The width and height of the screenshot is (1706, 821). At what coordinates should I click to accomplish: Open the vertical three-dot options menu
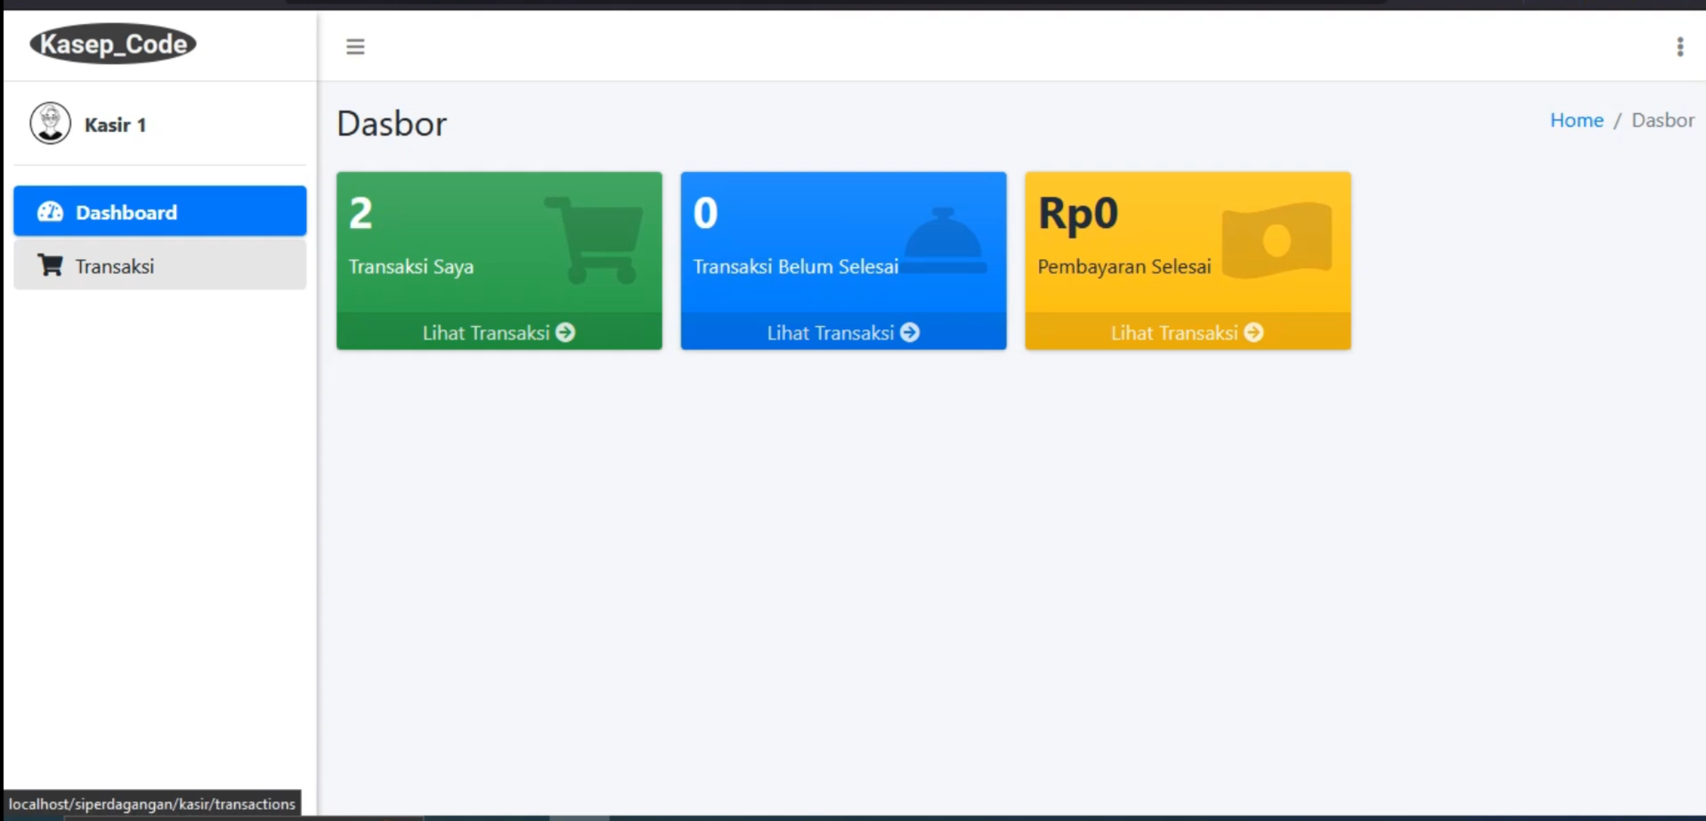(1680, 47)
